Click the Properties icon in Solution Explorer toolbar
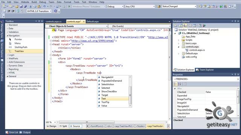The height and width of the screenshot is (135, 241). tap(175, 25)
